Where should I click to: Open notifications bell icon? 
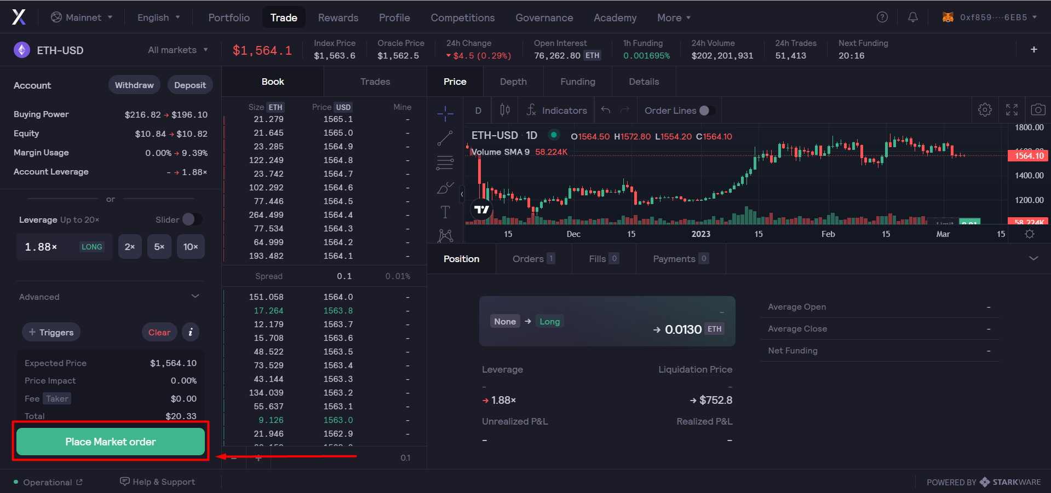(x=912, y=17)
